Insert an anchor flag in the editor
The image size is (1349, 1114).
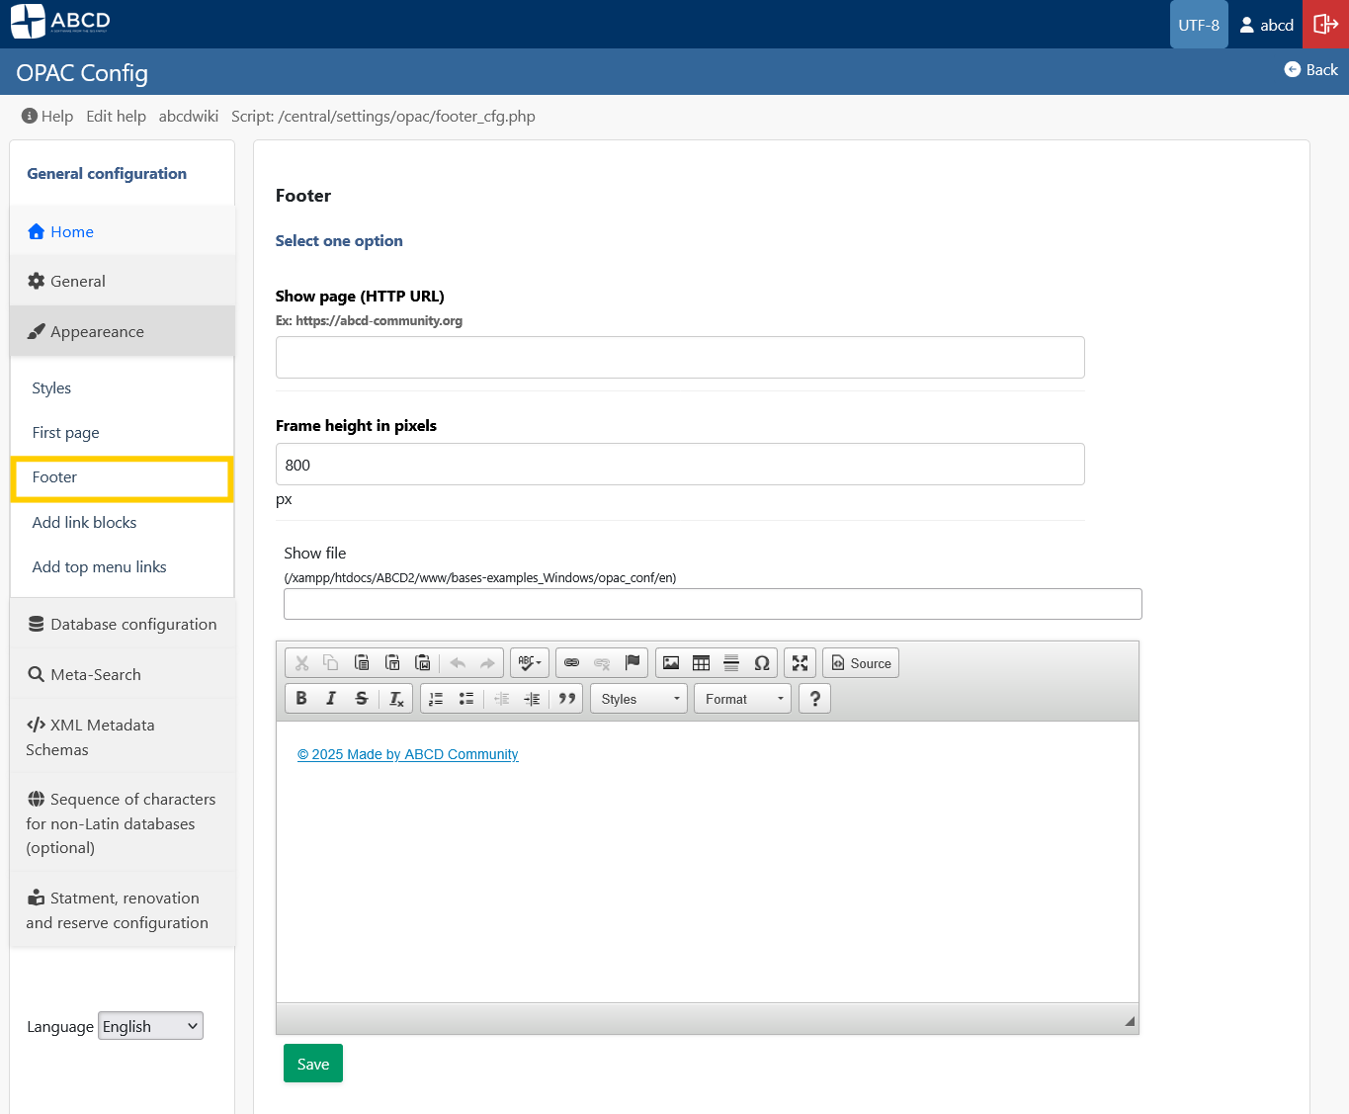[x=632, y=662]
